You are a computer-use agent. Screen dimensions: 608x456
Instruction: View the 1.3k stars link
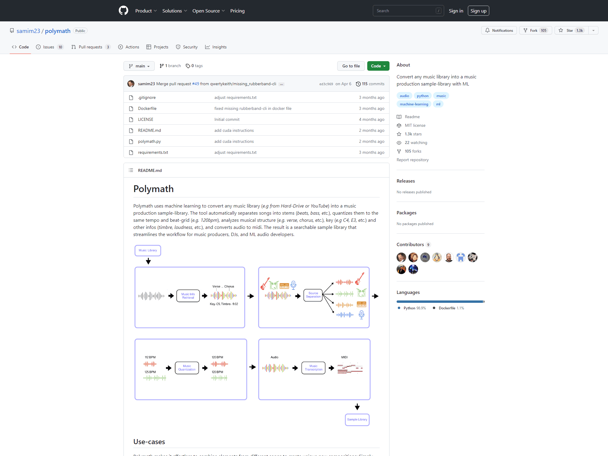[x=409, y=134]
